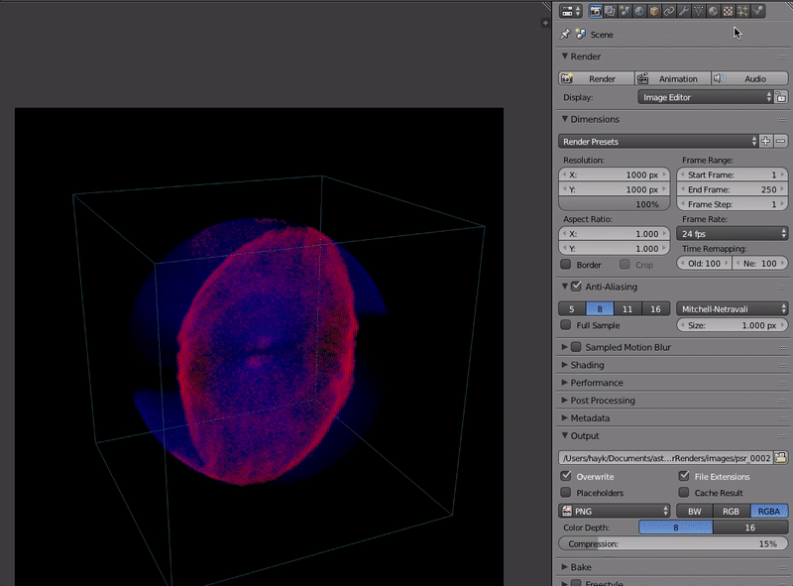Expand the Post Processing panel

coord(565,401)
